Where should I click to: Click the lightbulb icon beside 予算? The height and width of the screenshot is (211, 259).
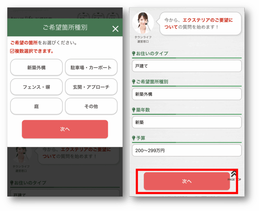click(x=133, y=138)
